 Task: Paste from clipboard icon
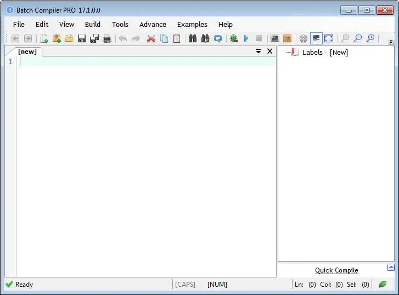pyautogui.click(x=177, y=38)
